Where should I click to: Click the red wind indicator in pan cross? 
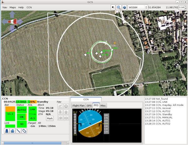click(13, 21)
